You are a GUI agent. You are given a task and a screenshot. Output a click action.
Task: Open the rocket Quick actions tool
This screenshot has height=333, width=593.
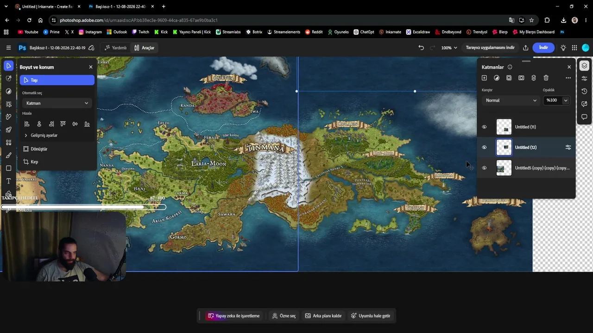coord(8,130)
